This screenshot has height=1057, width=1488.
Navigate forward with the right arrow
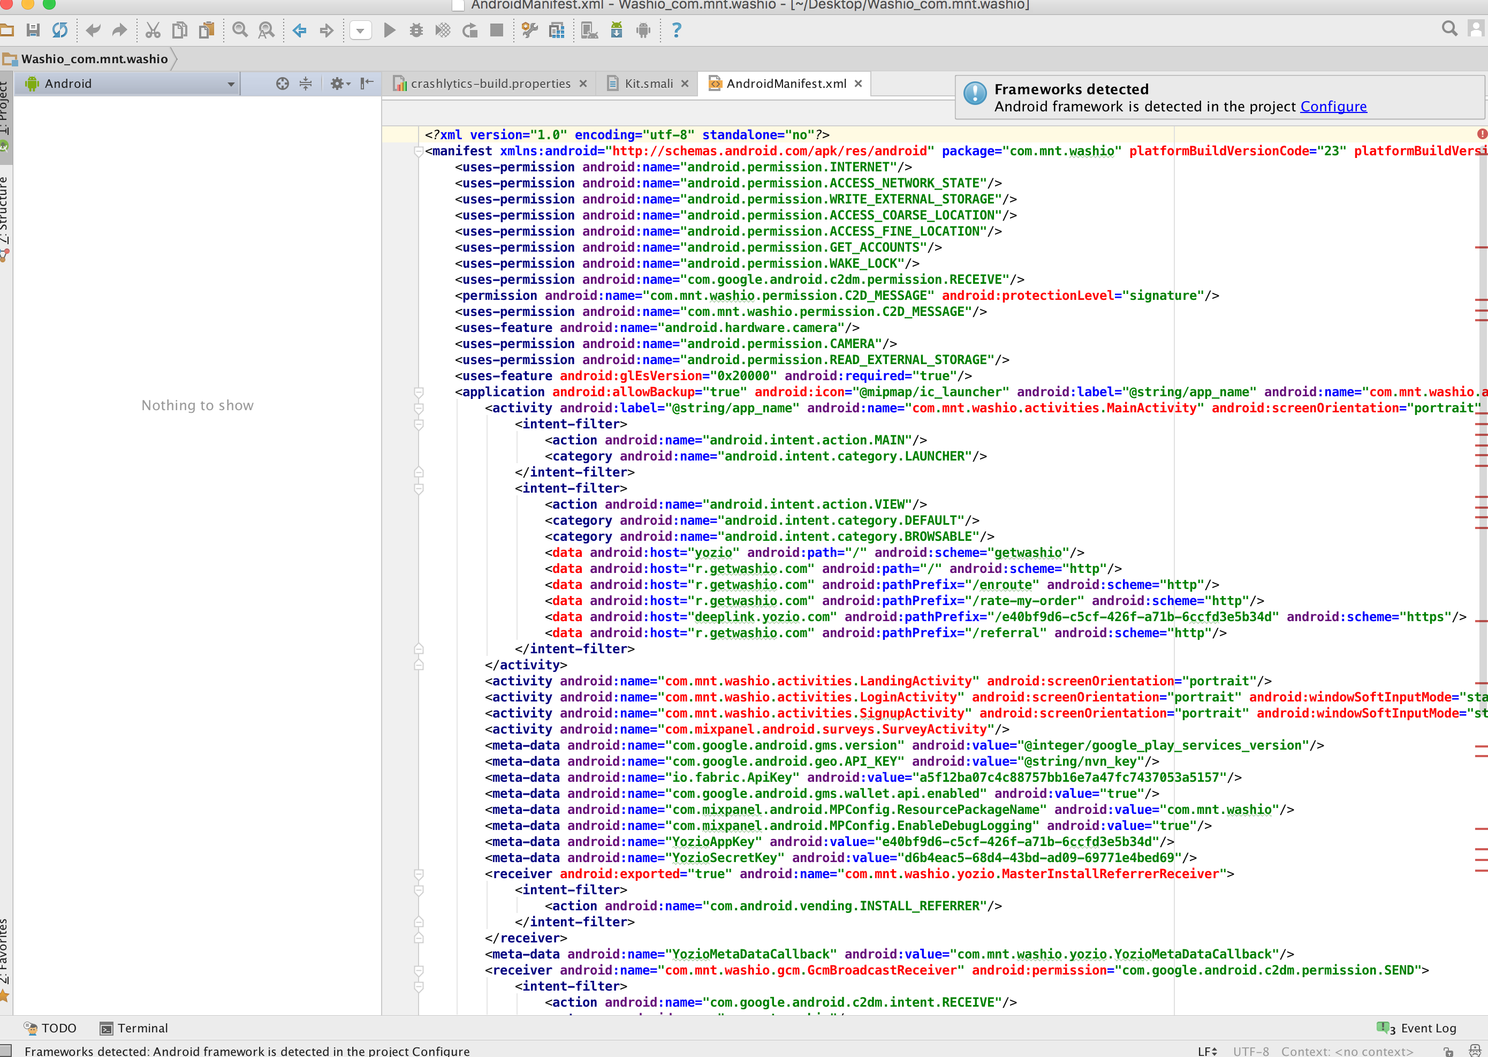[326, 30]
